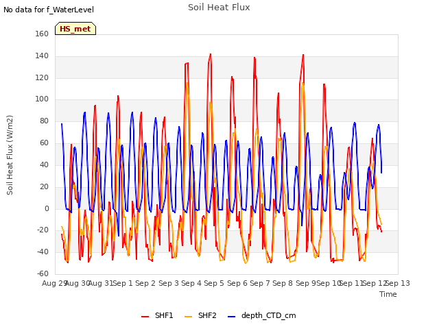The image size is (439, 329).
Task: Click the Sep 2 date tick label
Action: [145, 283]
